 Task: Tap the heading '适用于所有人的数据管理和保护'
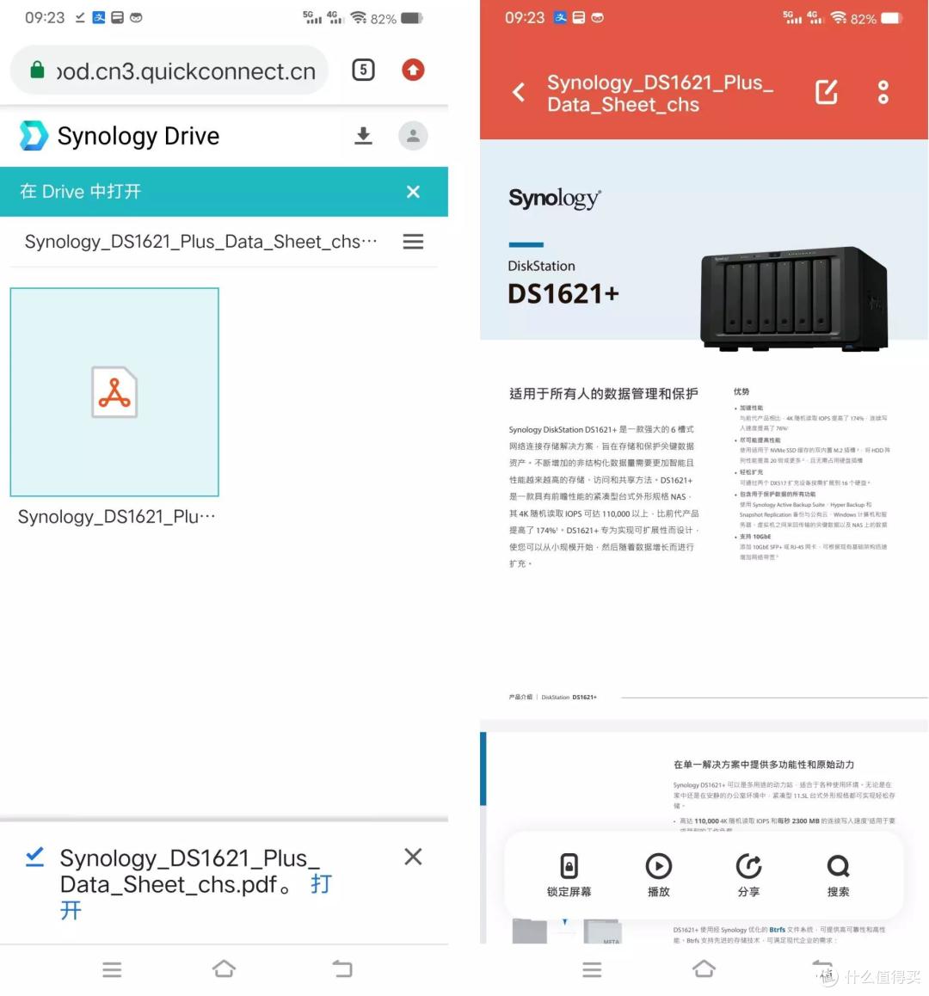click(604, 394)
